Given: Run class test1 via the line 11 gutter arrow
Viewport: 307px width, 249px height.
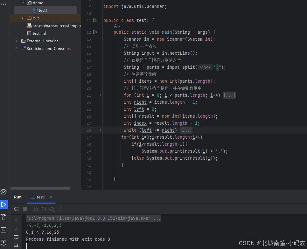Looking at the screenshot, I should pos(95,20).
